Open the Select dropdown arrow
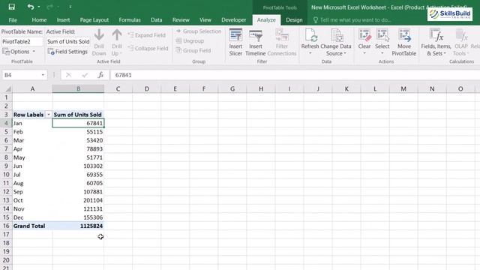The image size is (480, 270). tap(382, 53)
